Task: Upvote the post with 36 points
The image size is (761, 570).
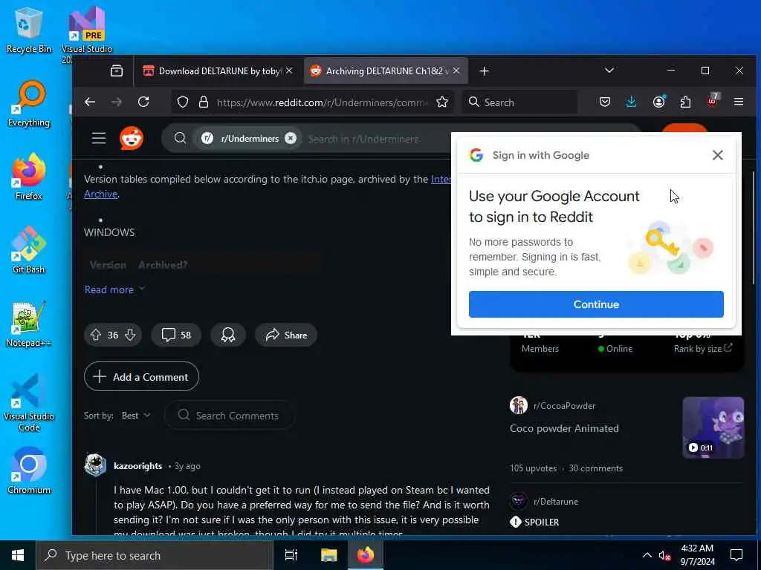Action: point(96,335)
